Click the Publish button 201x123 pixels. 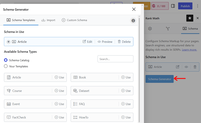185,6
